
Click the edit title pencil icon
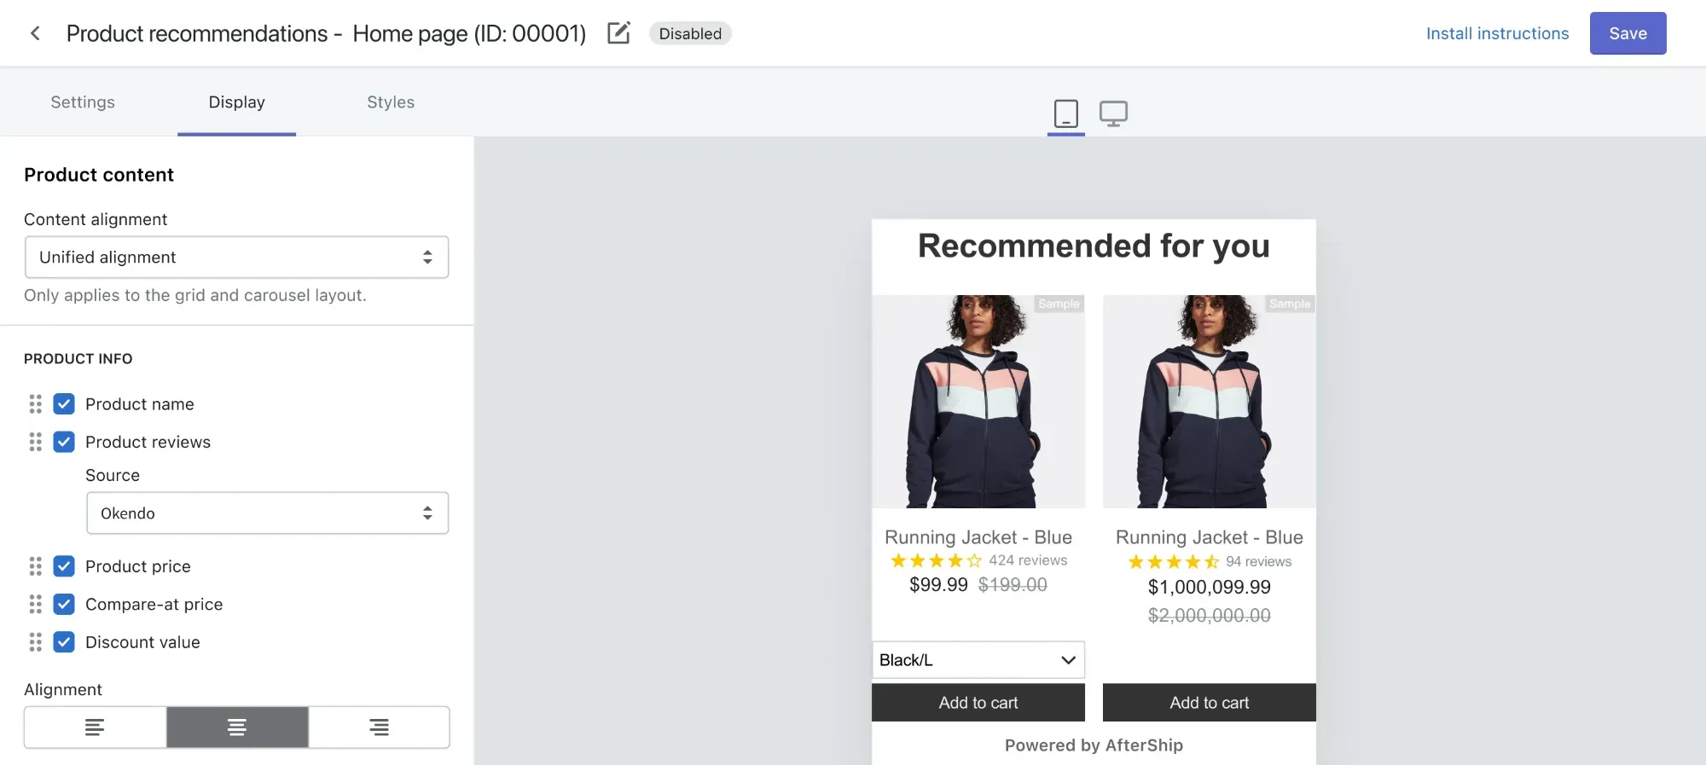point(618,32)
